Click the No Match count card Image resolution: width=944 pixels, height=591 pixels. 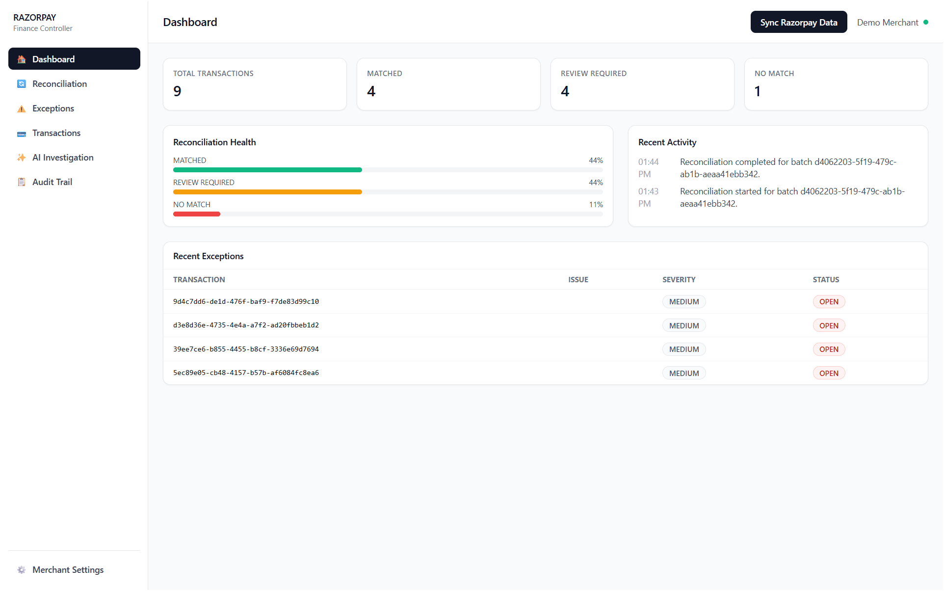tap(836, 84)
